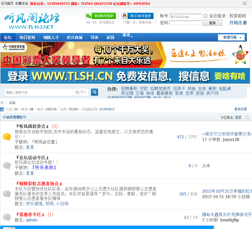Open the 每日签到 navigation tab
The image size is (252, 229).
27,37
